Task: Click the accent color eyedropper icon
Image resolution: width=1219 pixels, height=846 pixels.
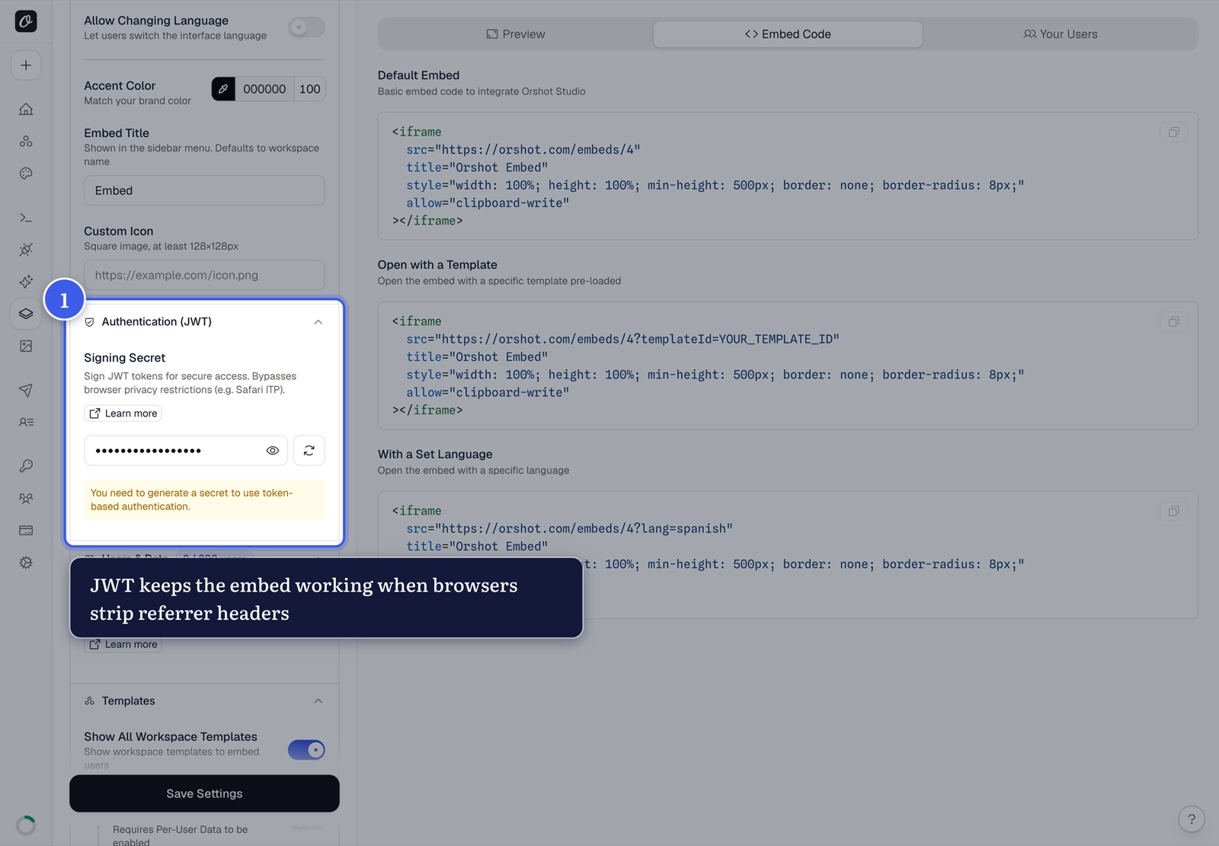Action: pyautogui.click(x=223, y=89)
